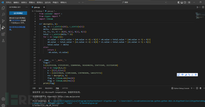Screen dimensions: 205x107
Task: Toggle the bottom panel layout button
Action: tap(182, 2)
